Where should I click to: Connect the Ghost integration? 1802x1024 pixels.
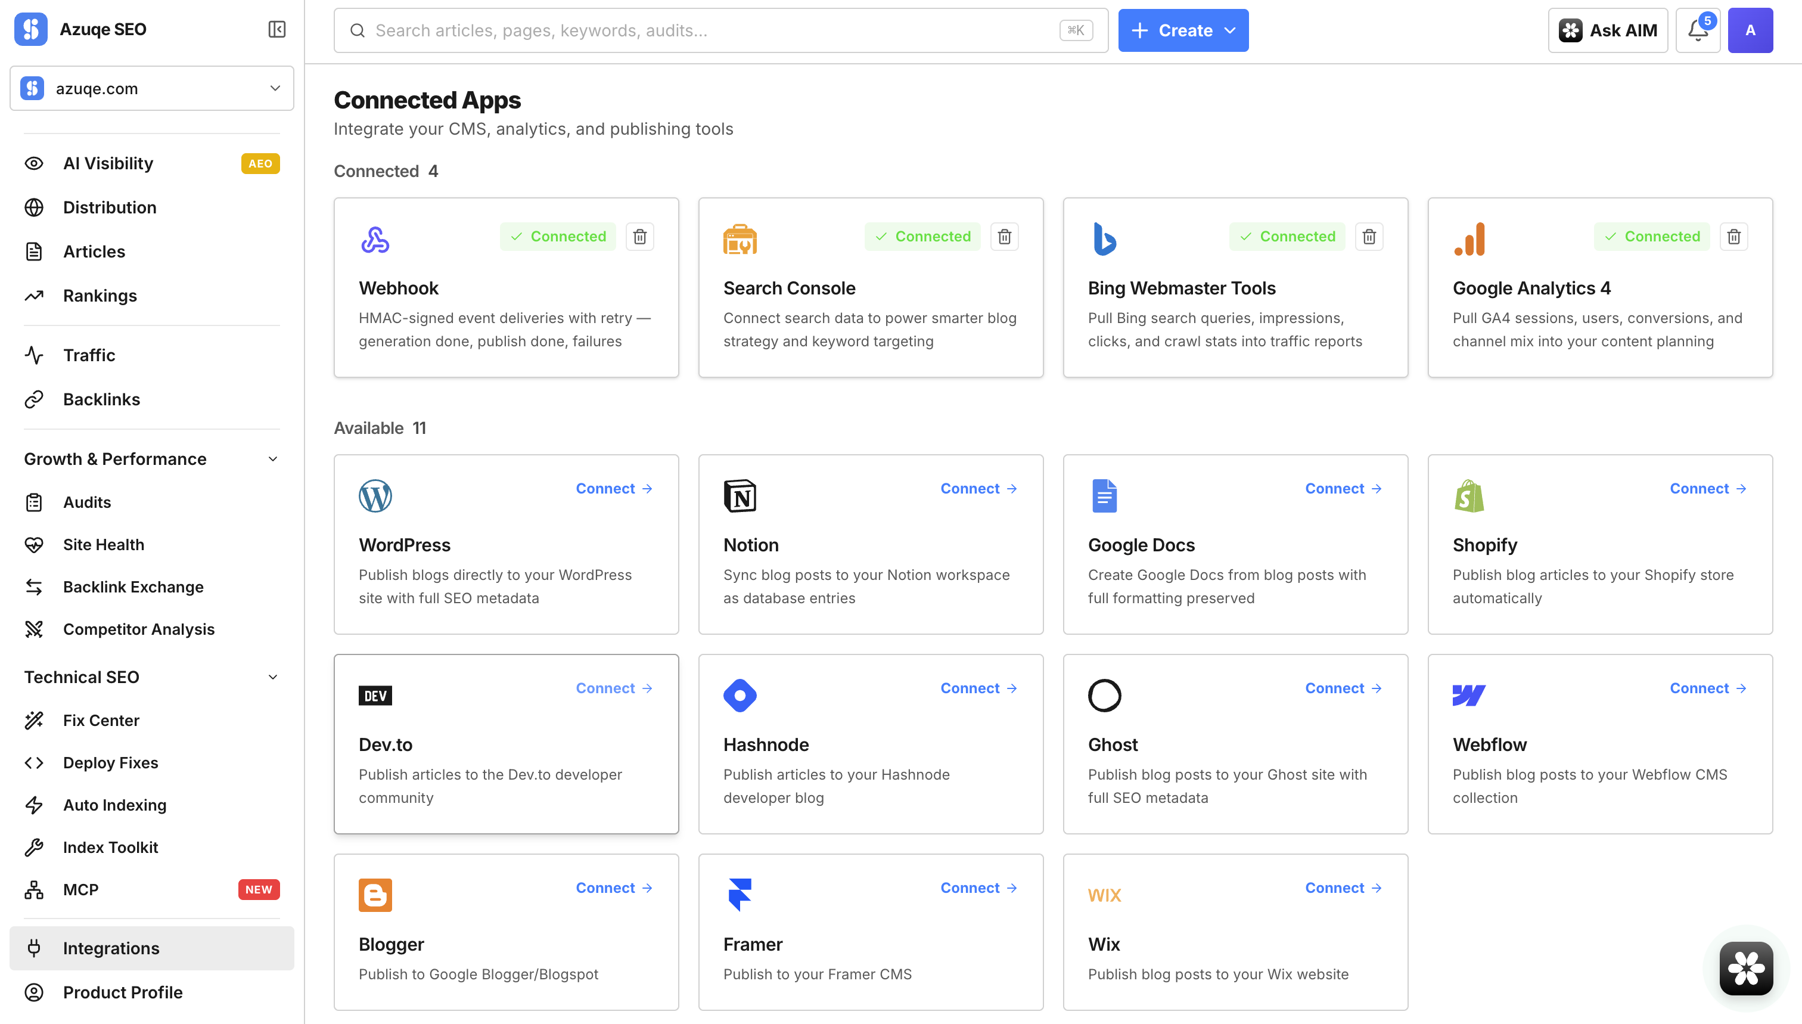pyautogui.click(x=1344, y=688)
